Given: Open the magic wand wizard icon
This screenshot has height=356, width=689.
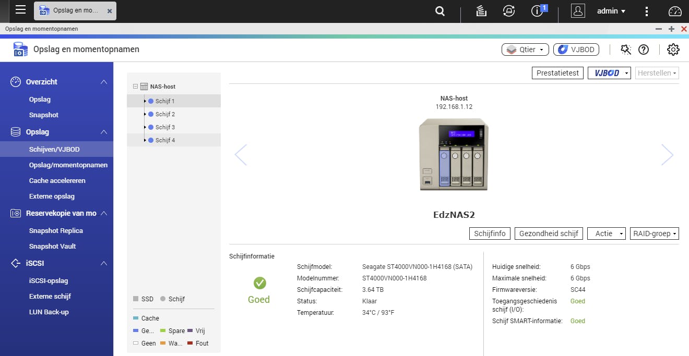Looking at the screenshot, I should [x=625, y=50].
